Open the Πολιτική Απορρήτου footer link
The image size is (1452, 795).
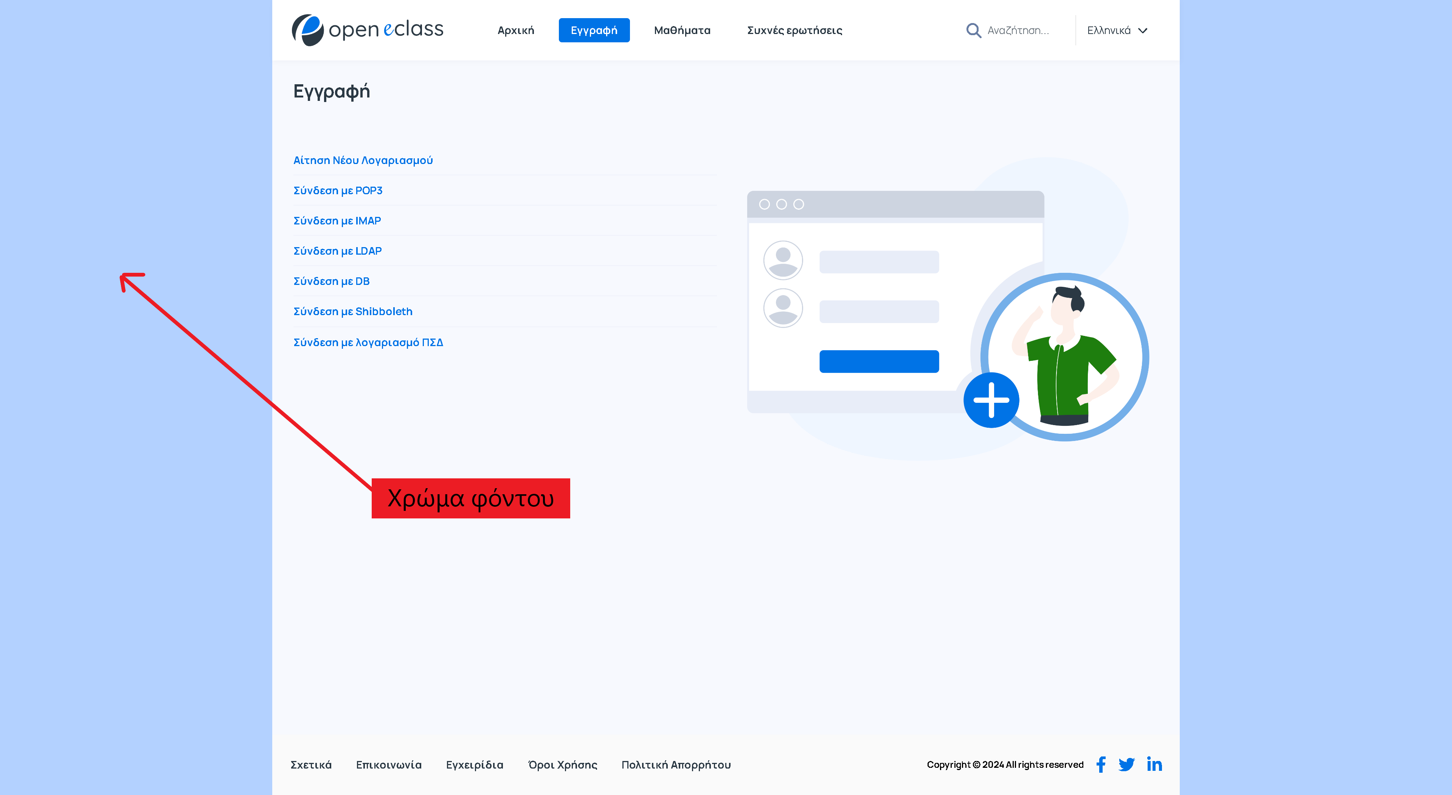point(676,764)
